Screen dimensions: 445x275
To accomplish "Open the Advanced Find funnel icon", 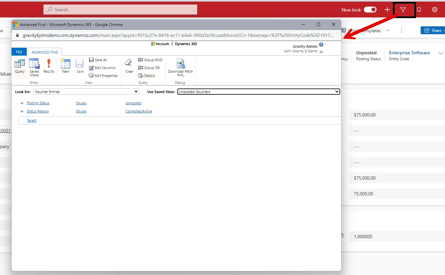I will click(x=403, y=10).
